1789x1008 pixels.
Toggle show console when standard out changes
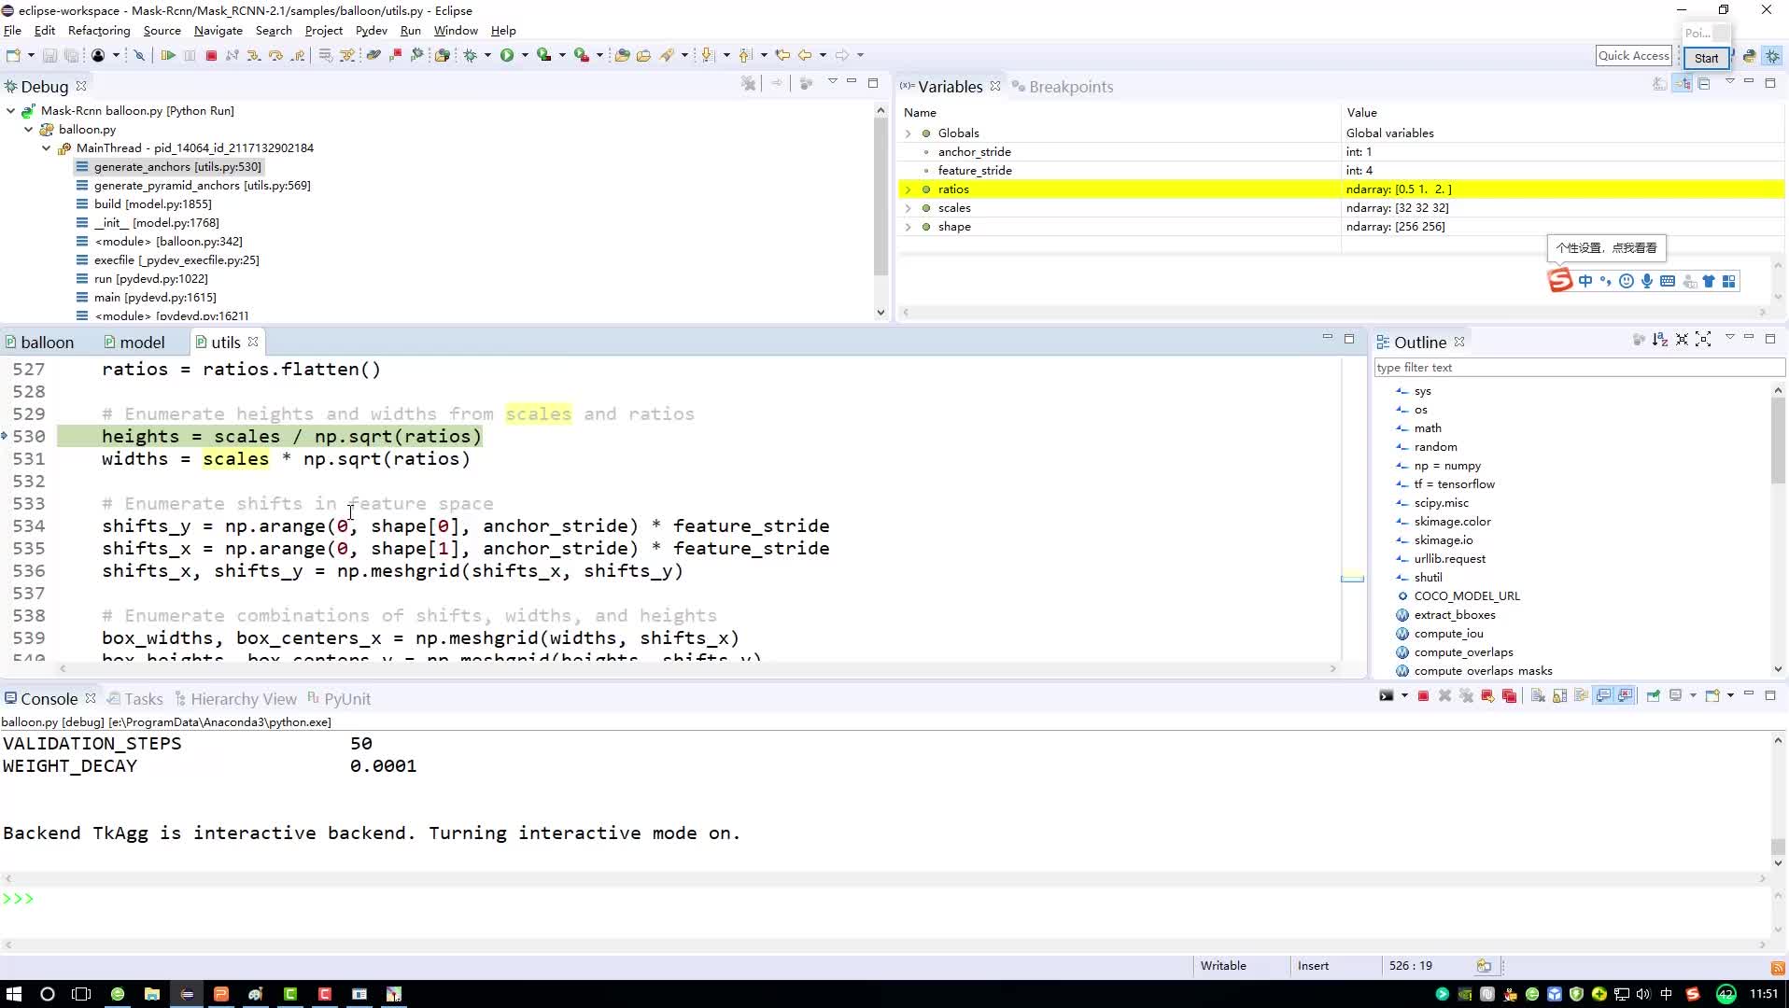point(1603,695)
